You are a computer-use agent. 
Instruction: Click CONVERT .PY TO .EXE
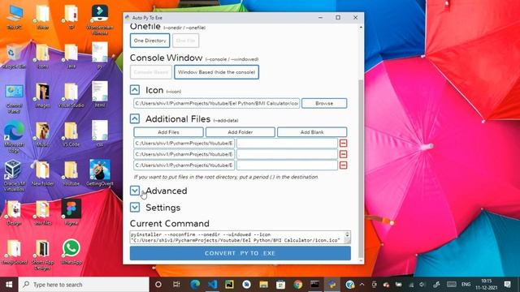pos(240,253)
